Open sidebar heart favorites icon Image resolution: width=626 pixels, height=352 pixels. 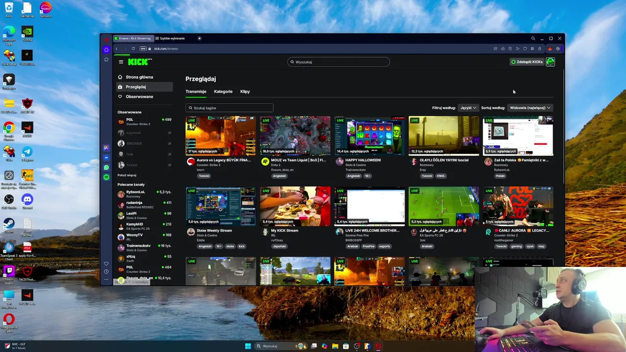(x=106, y=264)
